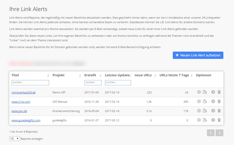Delete the www.21st.com link alert
The width and height of the screenshot is (234, 145).
pyautogui.click(x=219, y=101)
